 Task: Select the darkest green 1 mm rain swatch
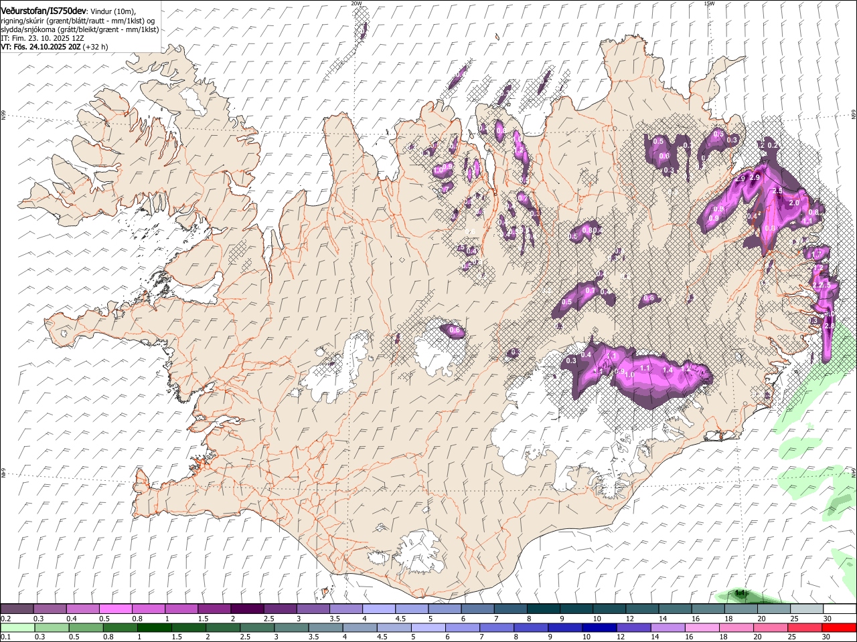pyautogui.click(x=154, y=628)
